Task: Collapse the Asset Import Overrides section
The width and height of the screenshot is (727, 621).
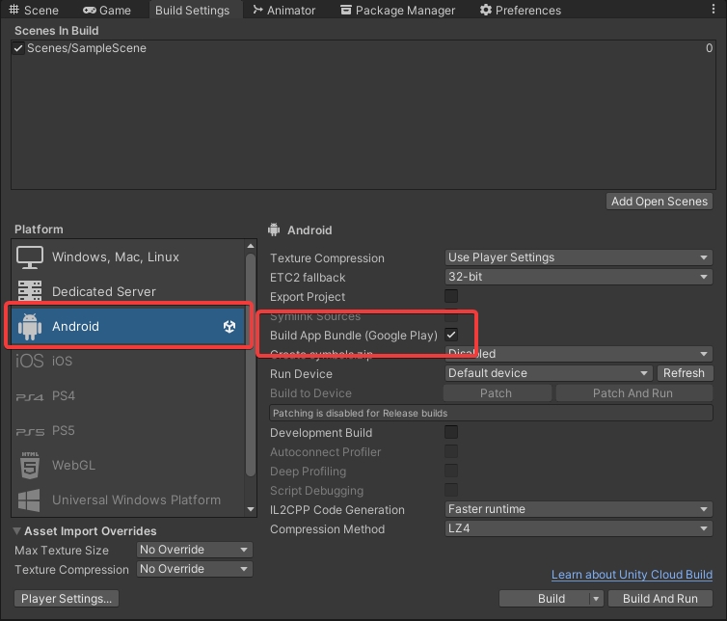Action: [x=18, y=531]
